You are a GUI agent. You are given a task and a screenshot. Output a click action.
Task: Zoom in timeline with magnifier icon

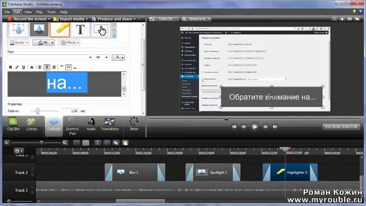click(65, 142)
